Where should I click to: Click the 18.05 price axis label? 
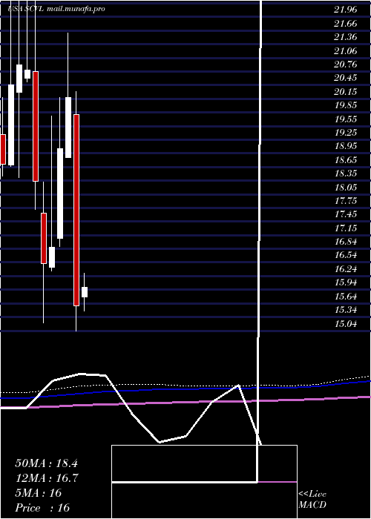(346, 188)
